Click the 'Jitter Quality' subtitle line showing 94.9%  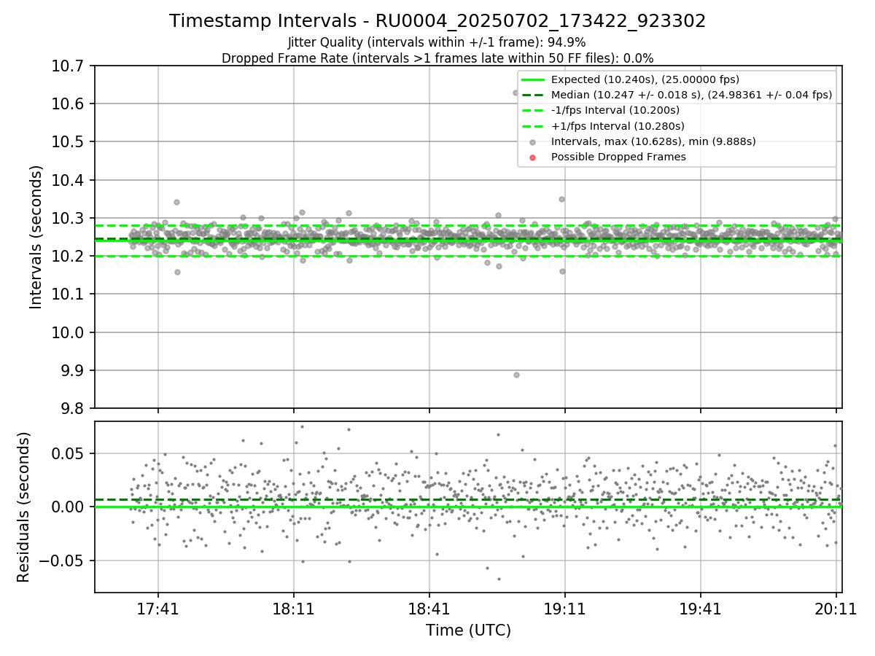coord(437,42)
